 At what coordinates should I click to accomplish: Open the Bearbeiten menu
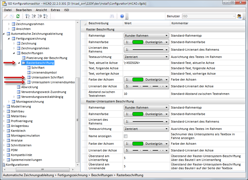pos(24,10)
